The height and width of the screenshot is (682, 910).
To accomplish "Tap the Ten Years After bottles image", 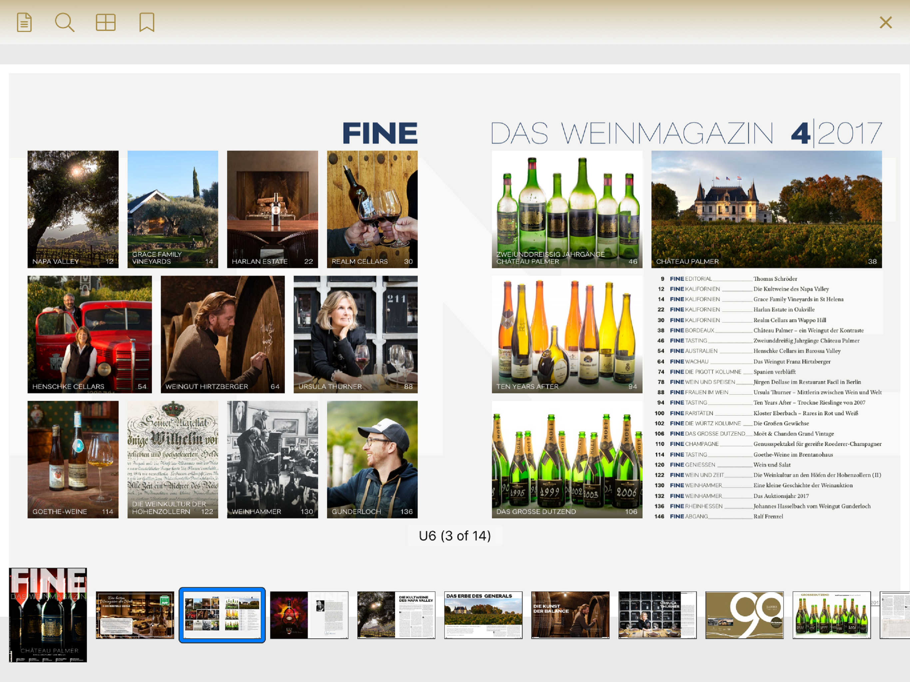I will (567, 334).
